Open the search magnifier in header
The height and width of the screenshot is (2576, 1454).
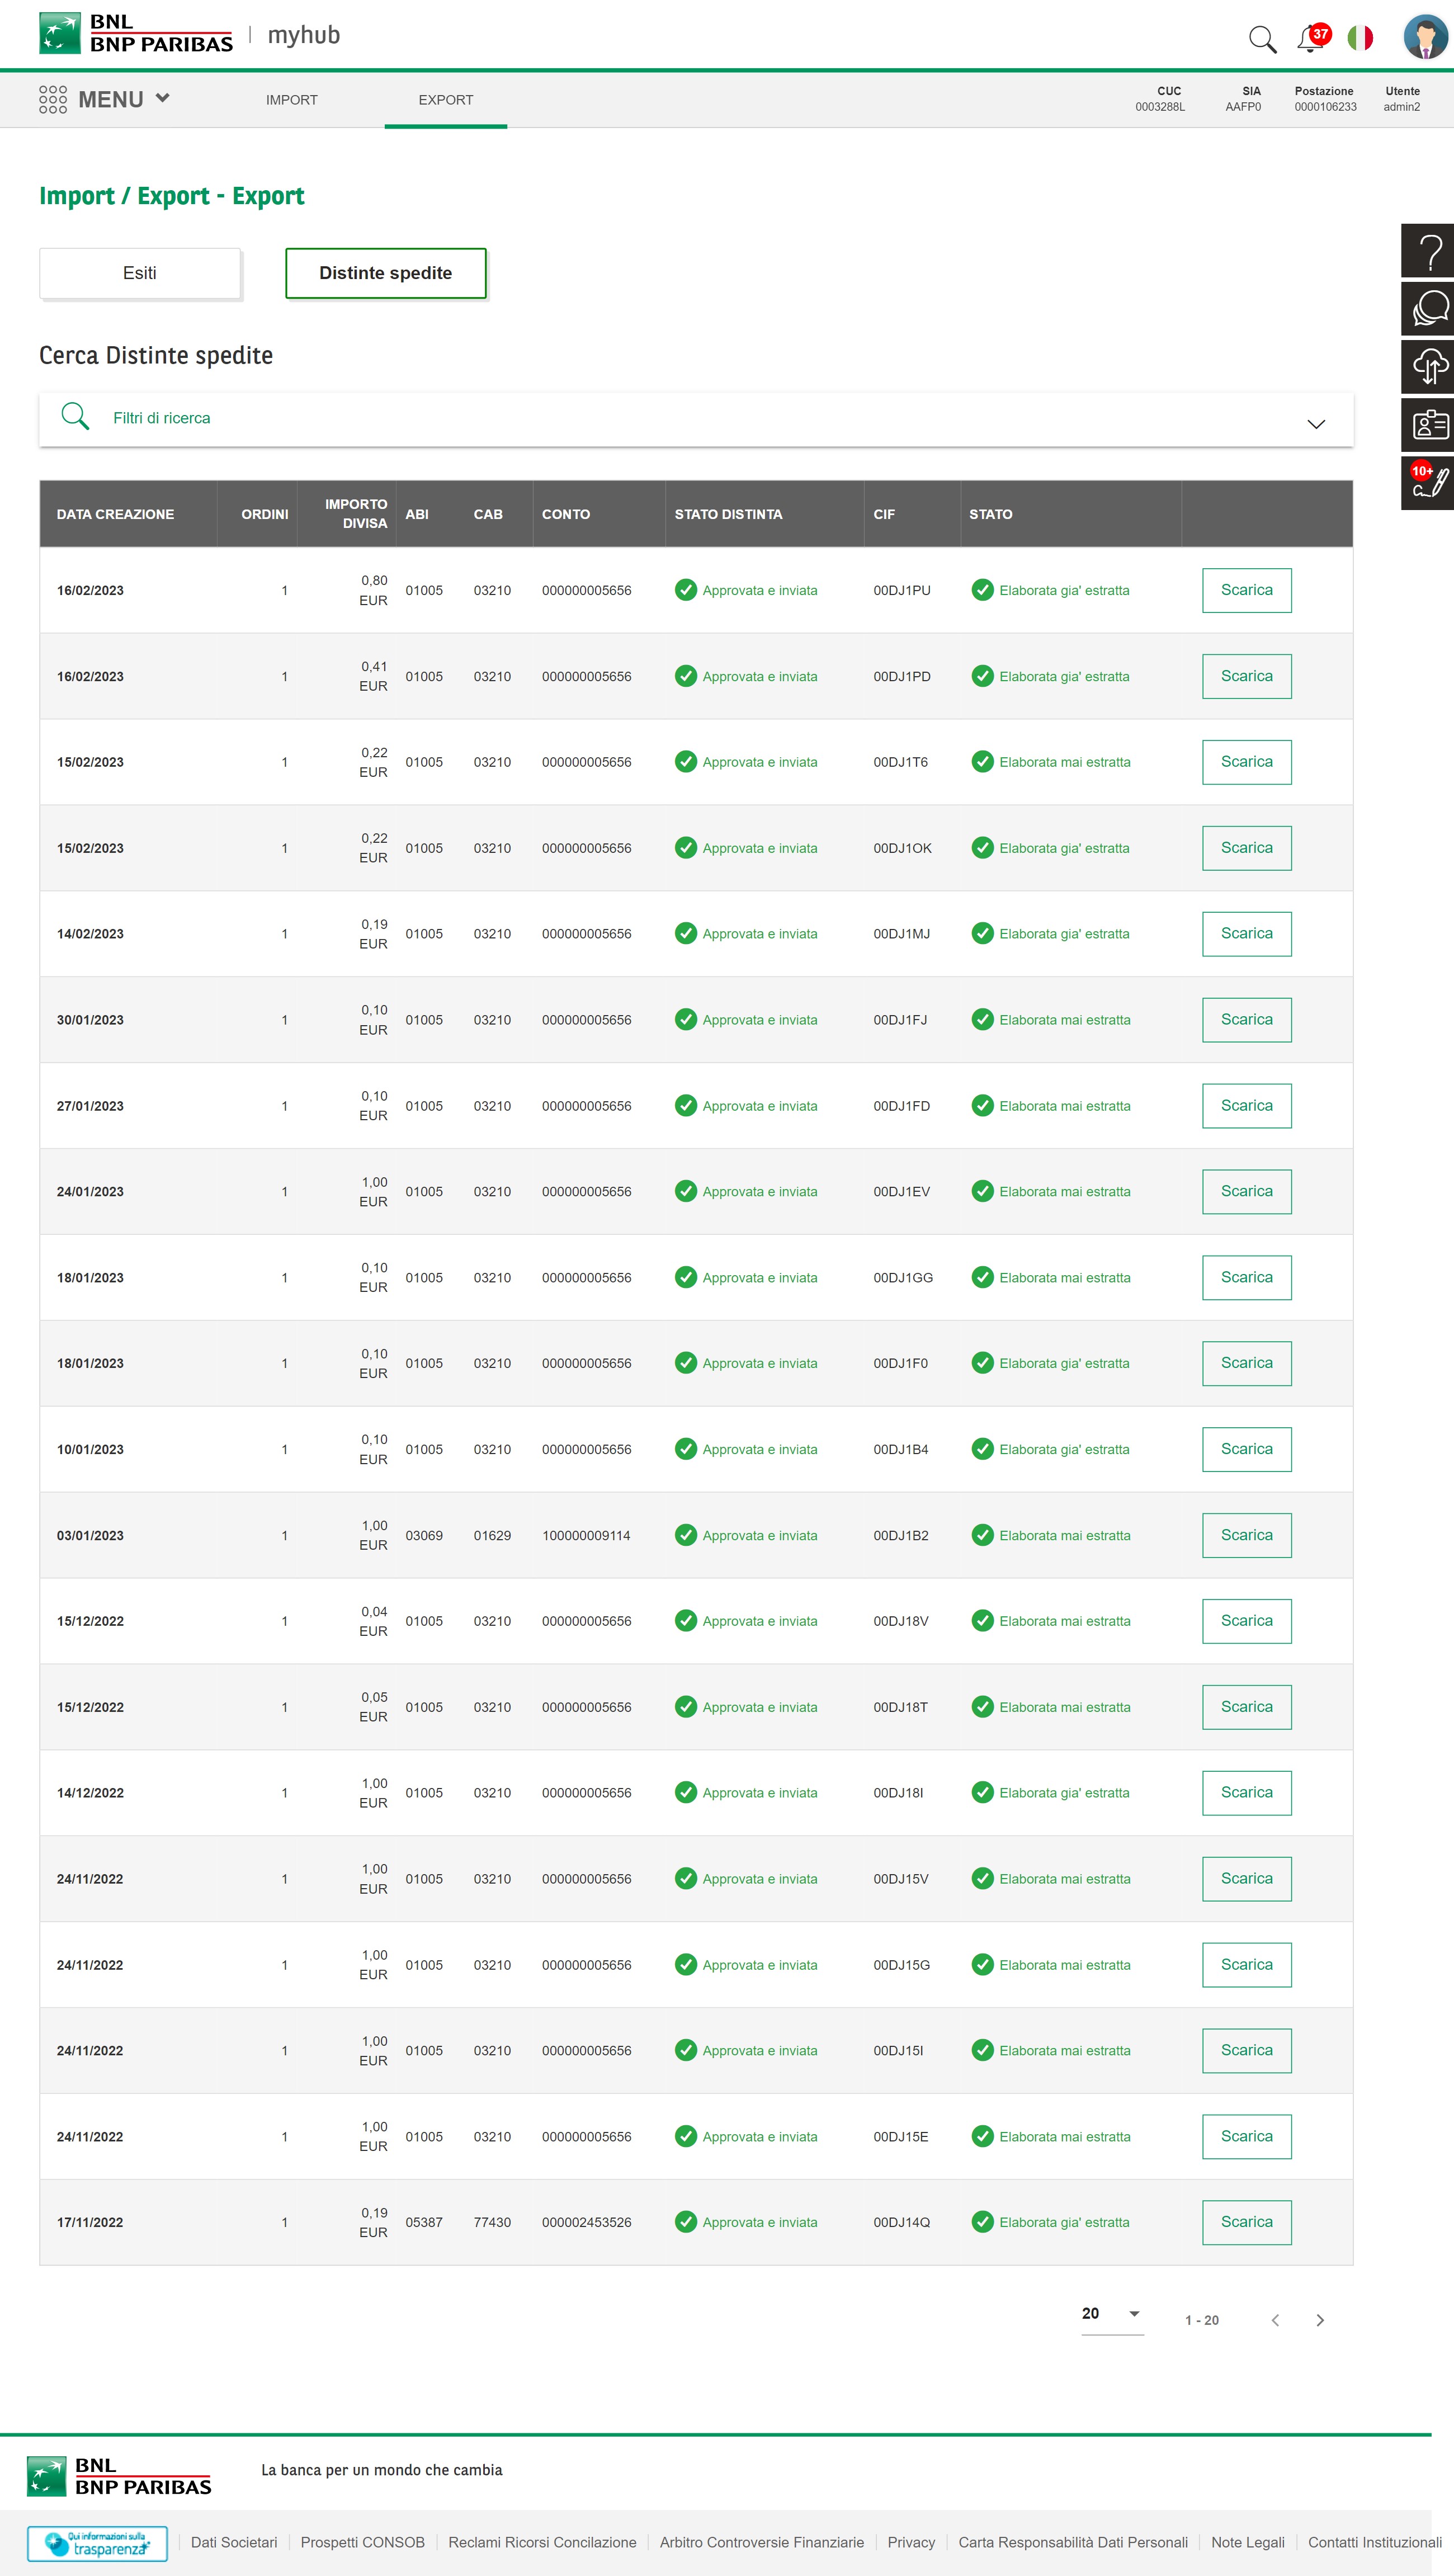pos(1262,39)
